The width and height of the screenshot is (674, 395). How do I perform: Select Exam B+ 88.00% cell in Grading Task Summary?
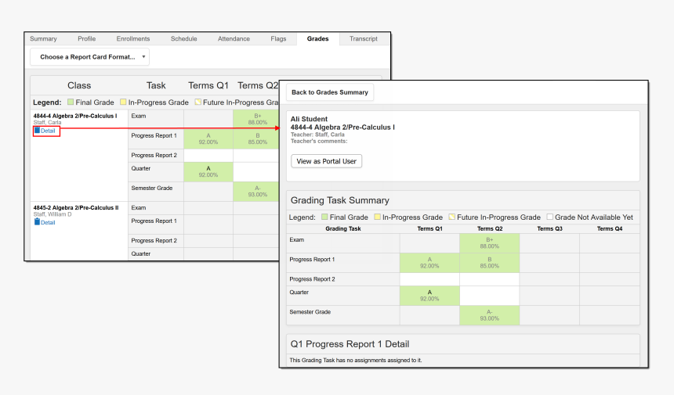[x=490, y=243]
